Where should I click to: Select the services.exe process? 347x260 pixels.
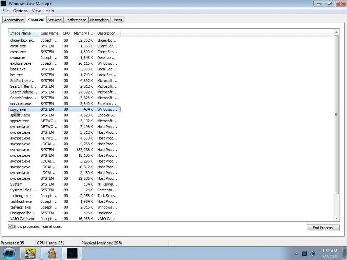tap(64, 104)
